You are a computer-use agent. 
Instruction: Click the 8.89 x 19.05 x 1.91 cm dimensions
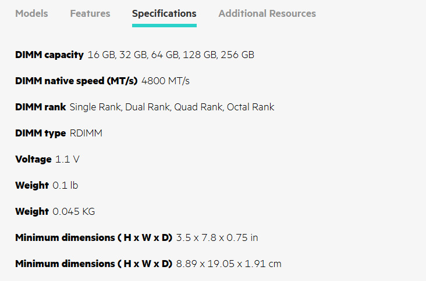(x=229, y=264)
